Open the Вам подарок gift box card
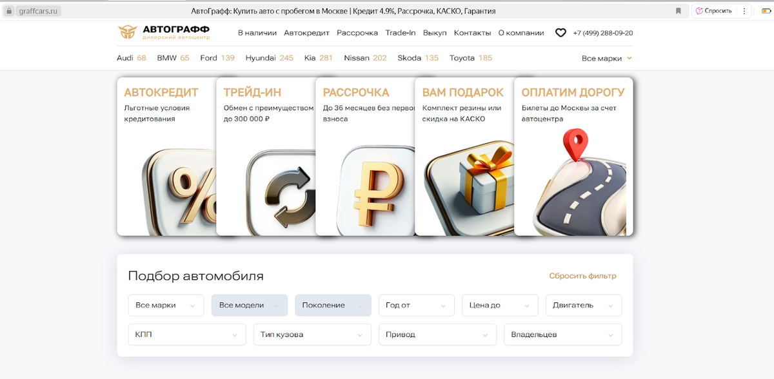Image resolution: width=774 pixels, height=379 pixels. click(464, 157)
